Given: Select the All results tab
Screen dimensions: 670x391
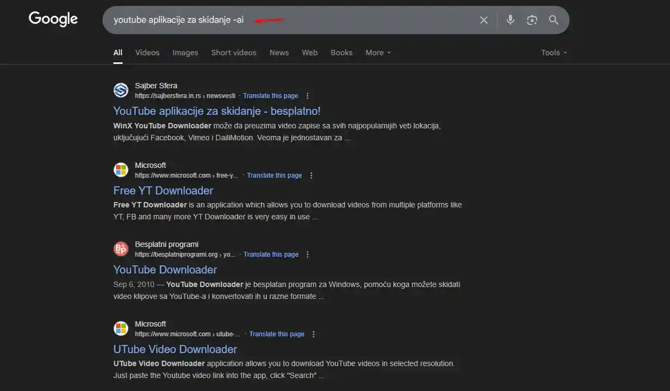Looking at the screenshot, I should pos(118,53).
